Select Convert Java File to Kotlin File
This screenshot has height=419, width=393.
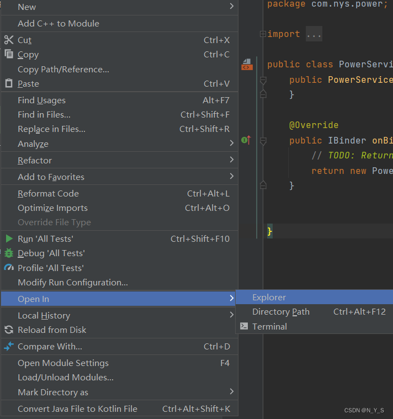(x=77, y=409)
